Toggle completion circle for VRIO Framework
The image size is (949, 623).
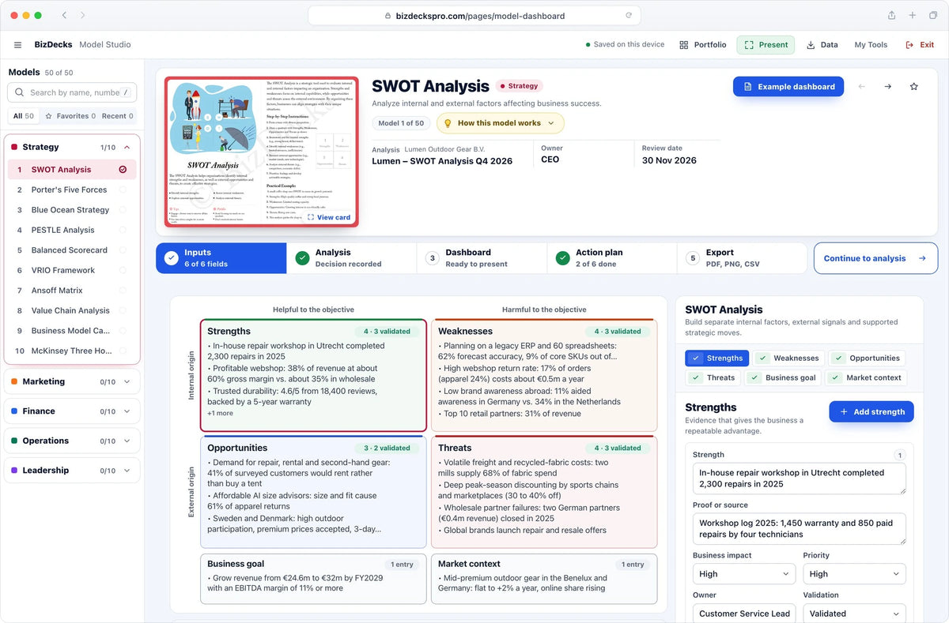pyautogui.click(x=123, y=270)
